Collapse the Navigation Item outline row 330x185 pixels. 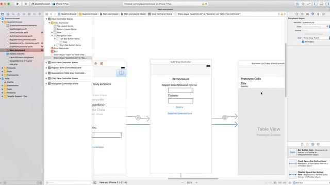pos(52,35)
